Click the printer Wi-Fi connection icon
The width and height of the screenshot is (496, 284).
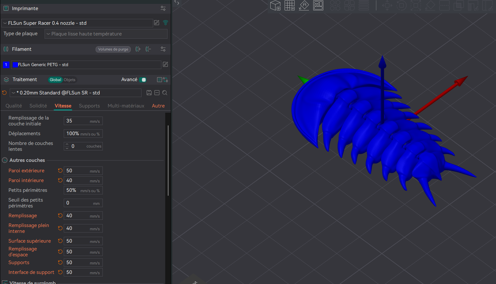pyautogui.click(x=166, y=23)
